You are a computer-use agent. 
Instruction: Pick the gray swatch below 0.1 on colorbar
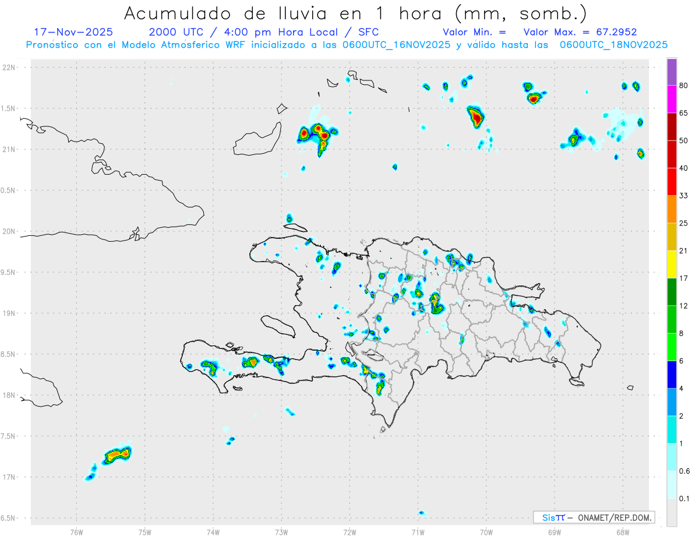click(x=672, y=513)
